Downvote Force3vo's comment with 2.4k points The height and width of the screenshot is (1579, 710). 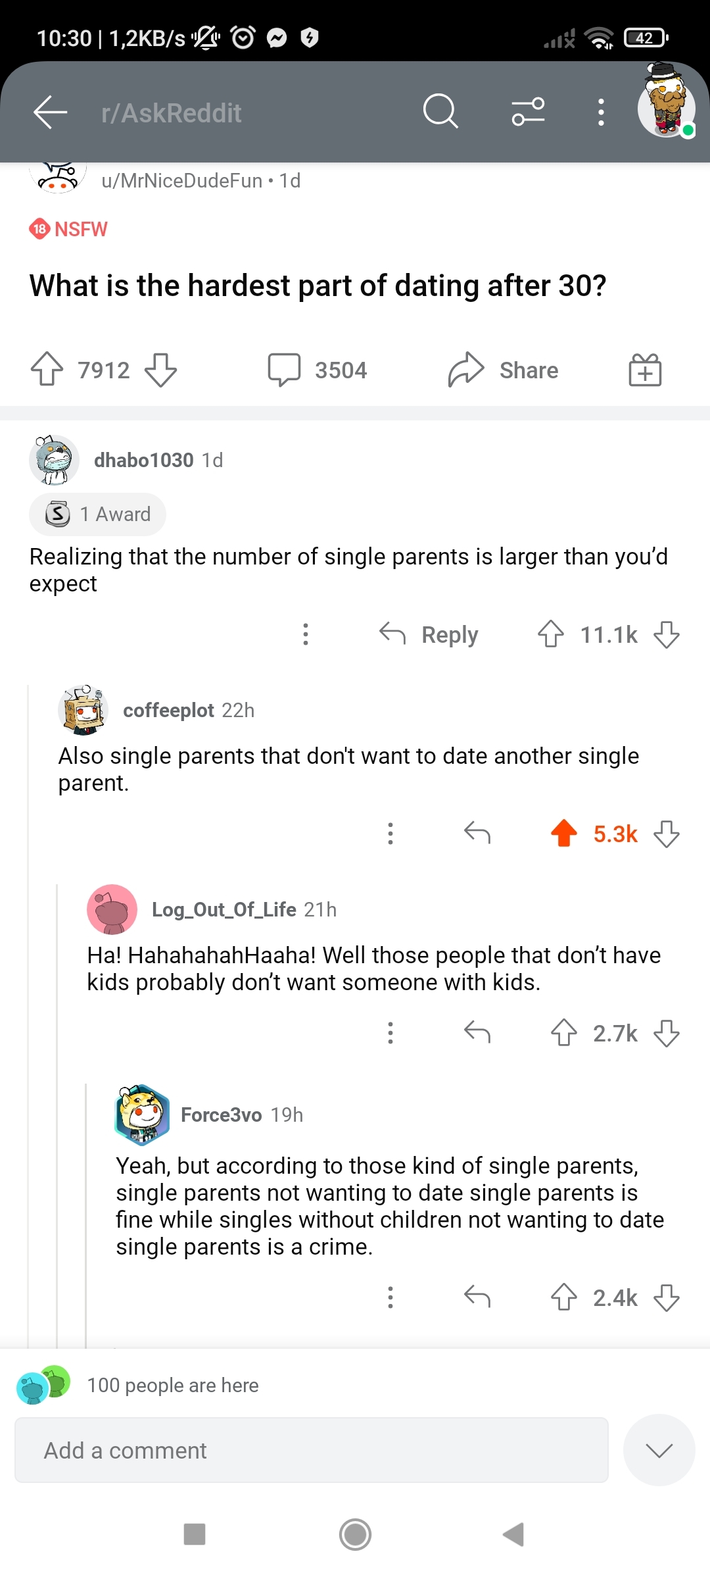[667, 1297]
